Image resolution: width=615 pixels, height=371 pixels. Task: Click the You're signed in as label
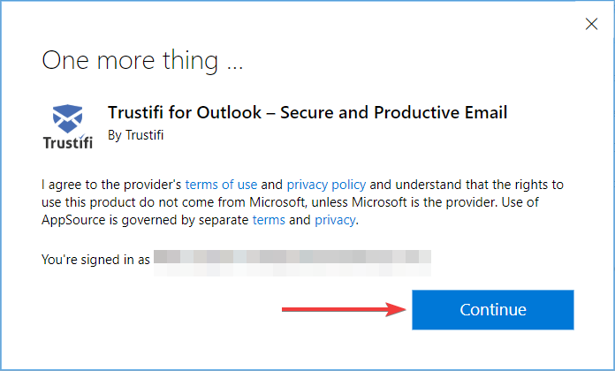pyautogui.click(x=95, y=259)
